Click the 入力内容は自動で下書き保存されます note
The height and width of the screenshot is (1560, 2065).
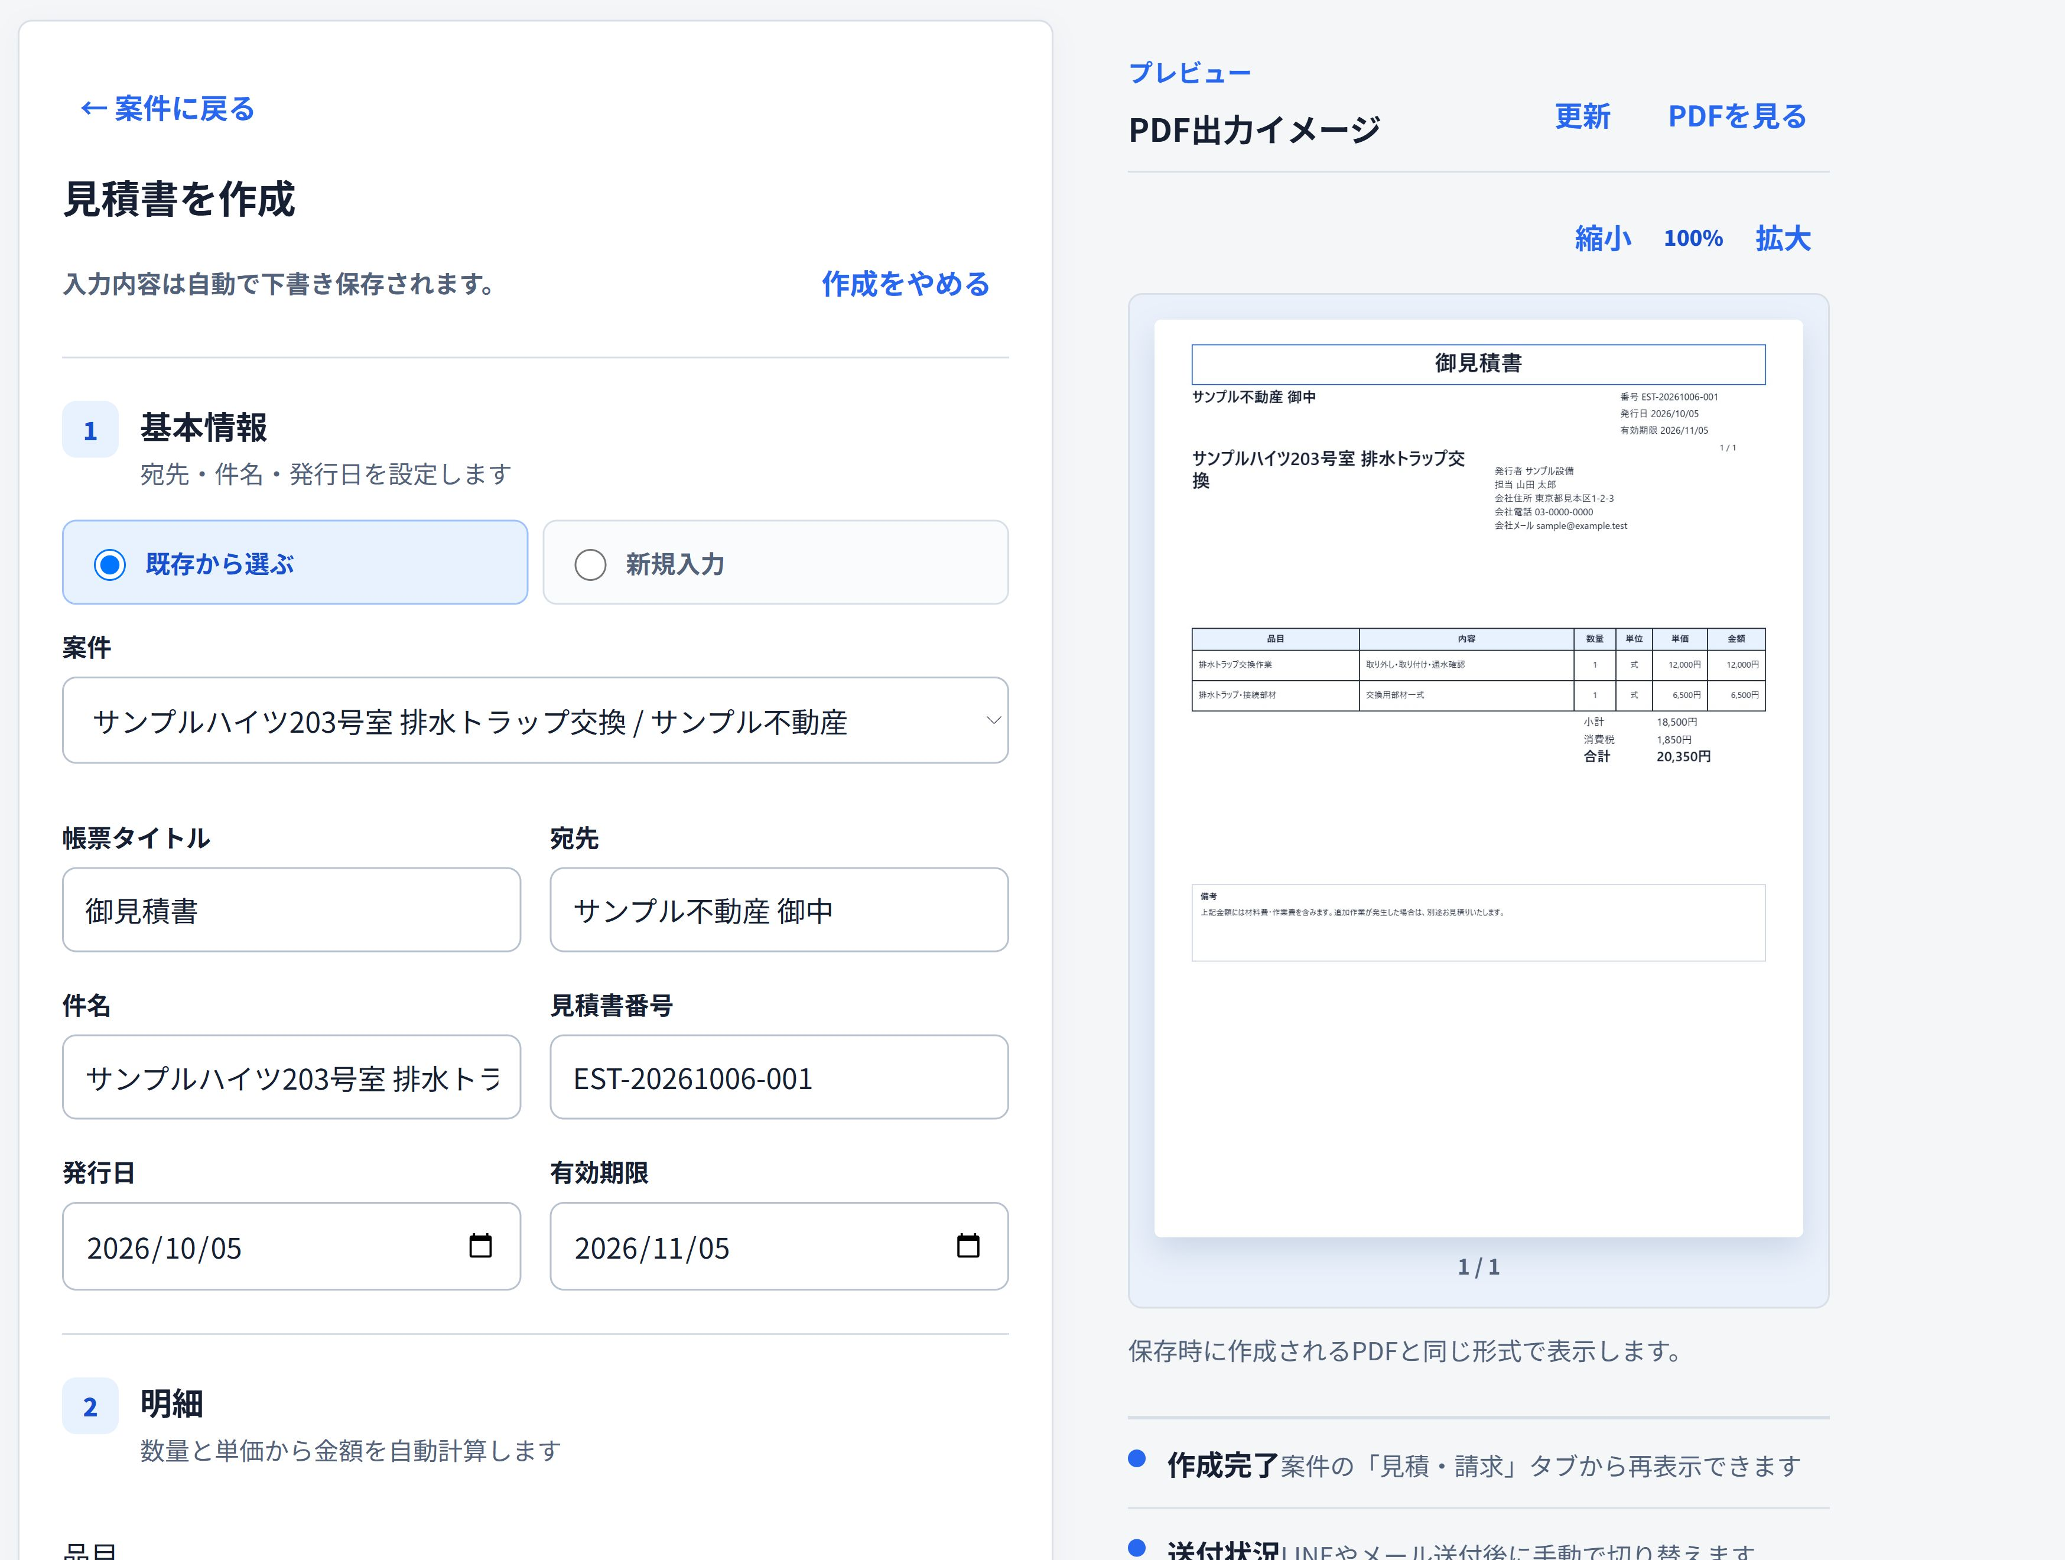coord(279,284)
